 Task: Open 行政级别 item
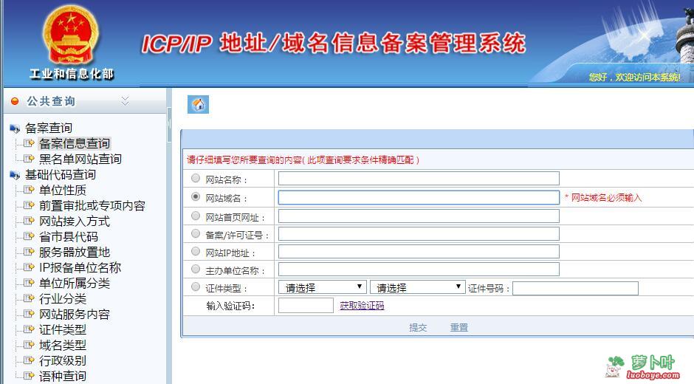[x=63, y=360]
